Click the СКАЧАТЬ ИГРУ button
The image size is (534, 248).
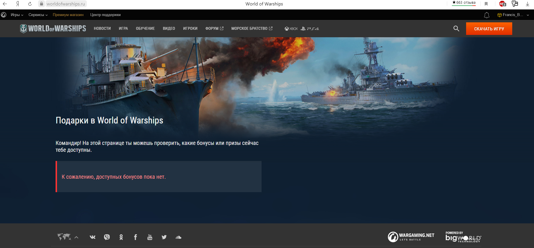pyautogui.click(x=489, y=29)
